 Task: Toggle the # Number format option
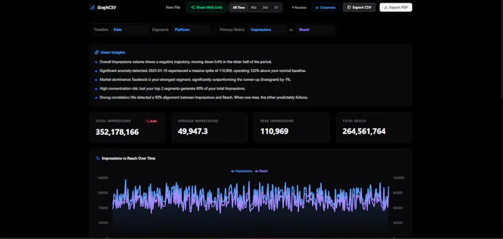tap(299, 8)
